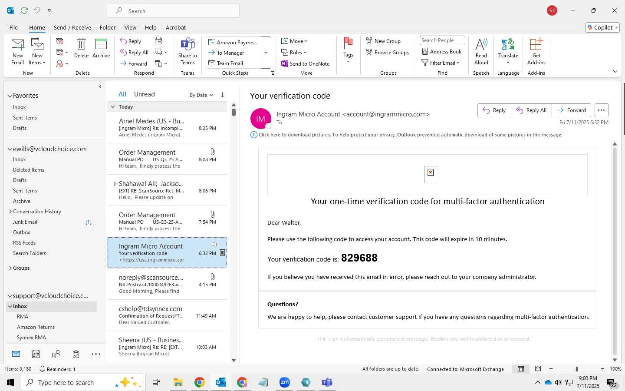This screenshot has width=625, height=391.
Task: Expand the Quick Steps gallery
Action: [x=266, y=52]
